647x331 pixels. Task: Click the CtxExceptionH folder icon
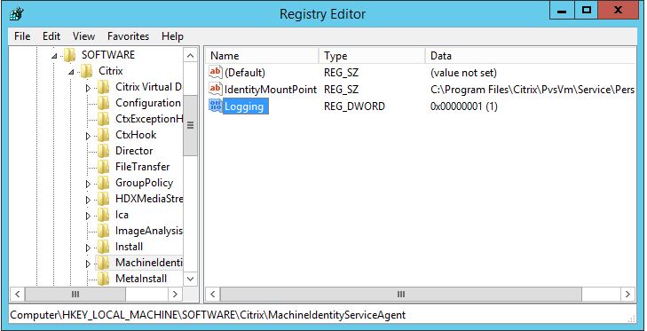point(103,119)
